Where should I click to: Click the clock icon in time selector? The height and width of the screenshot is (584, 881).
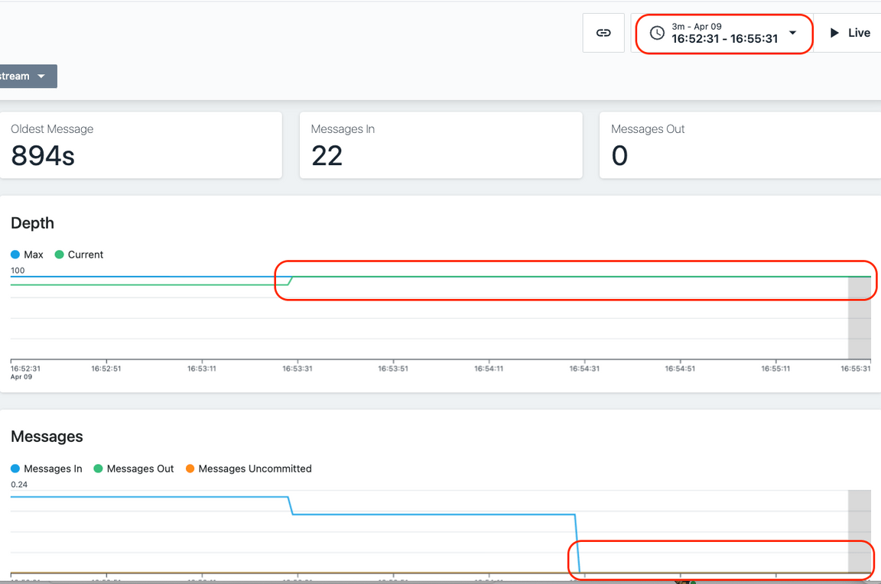(657, 33)
